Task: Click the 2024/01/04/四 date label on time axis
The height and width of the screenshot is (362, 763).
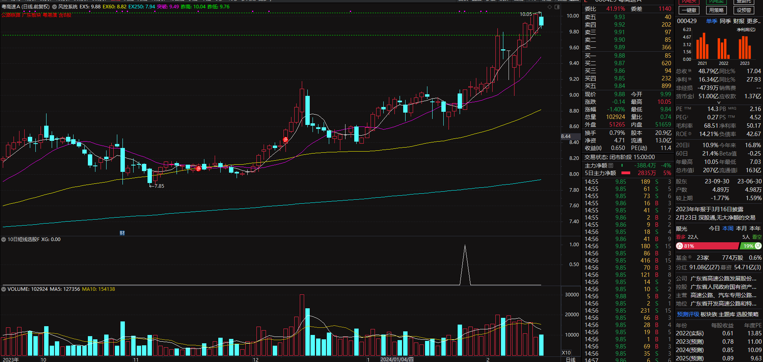Action: point(397,359)
